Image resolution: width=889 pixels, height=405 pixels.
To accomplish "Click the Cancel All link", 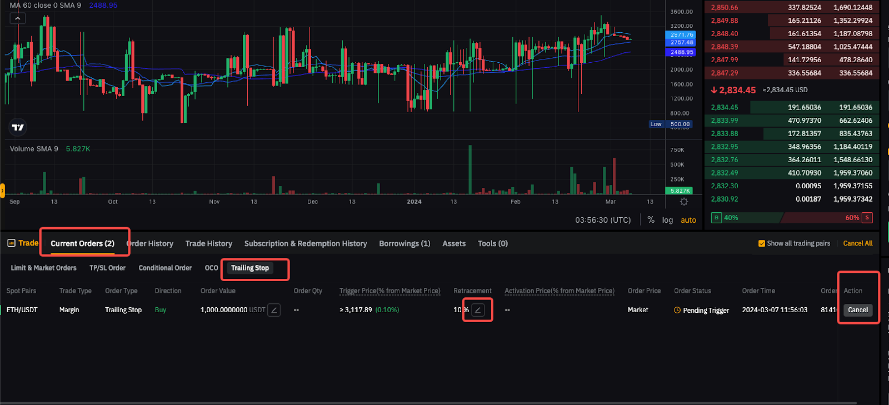I will tap(857, 243).
